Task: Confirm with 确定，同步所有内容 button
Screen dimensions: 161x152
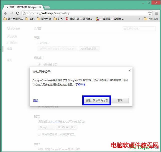Action: tap(97, 100)
